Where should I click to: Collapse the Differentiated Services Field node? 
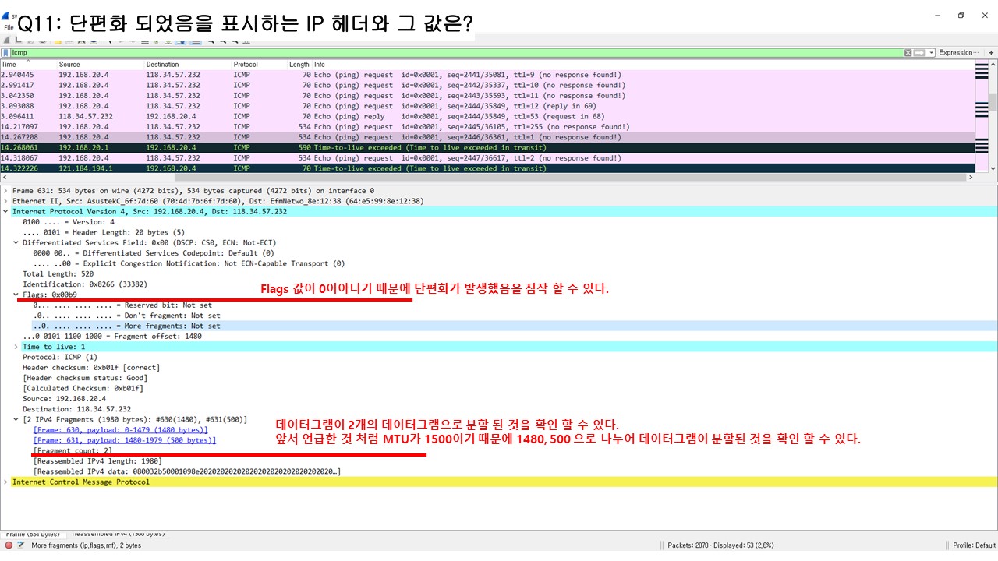(16, 242)
